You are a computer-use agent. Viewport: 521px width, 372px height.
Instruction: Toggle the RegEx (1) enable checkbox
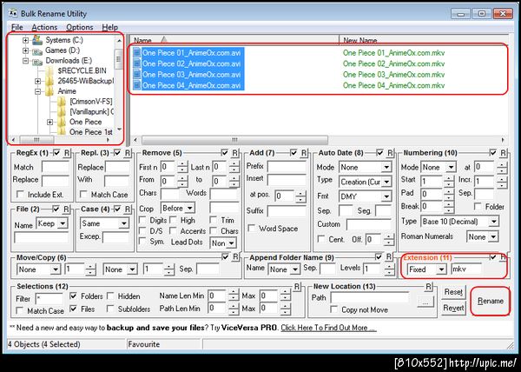[57, 153]
